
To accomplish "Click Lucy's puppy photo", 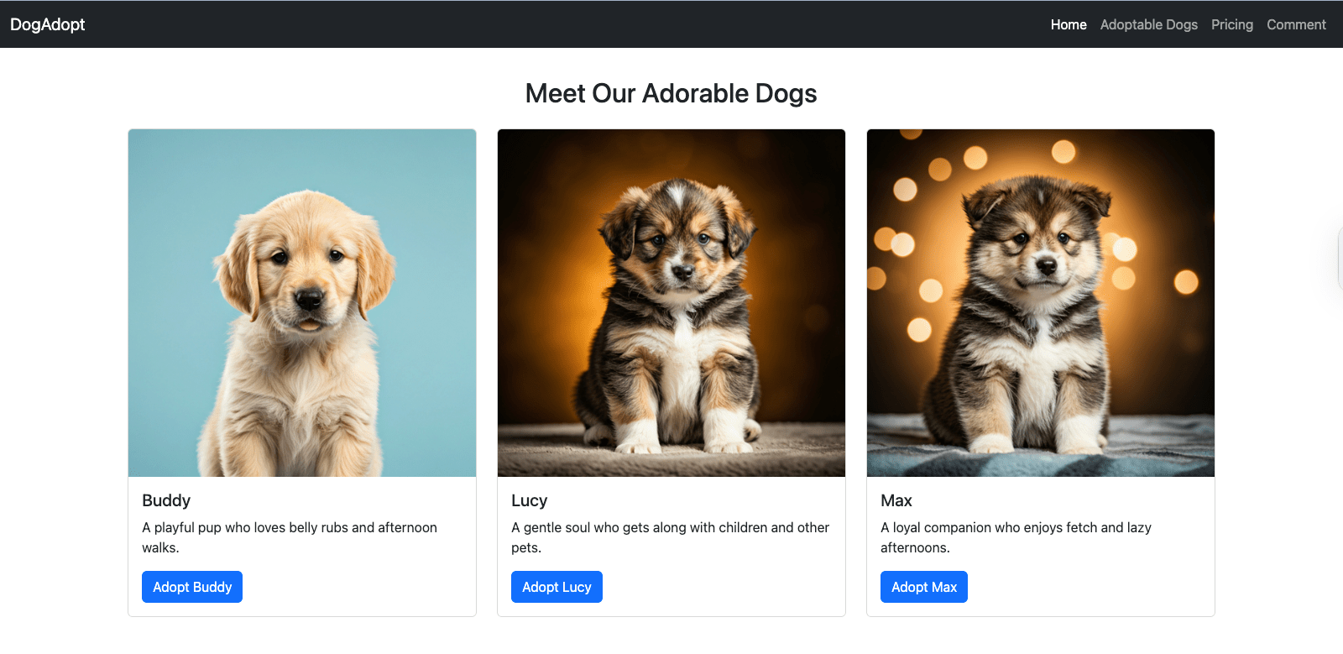I will [x=671, y=301].
